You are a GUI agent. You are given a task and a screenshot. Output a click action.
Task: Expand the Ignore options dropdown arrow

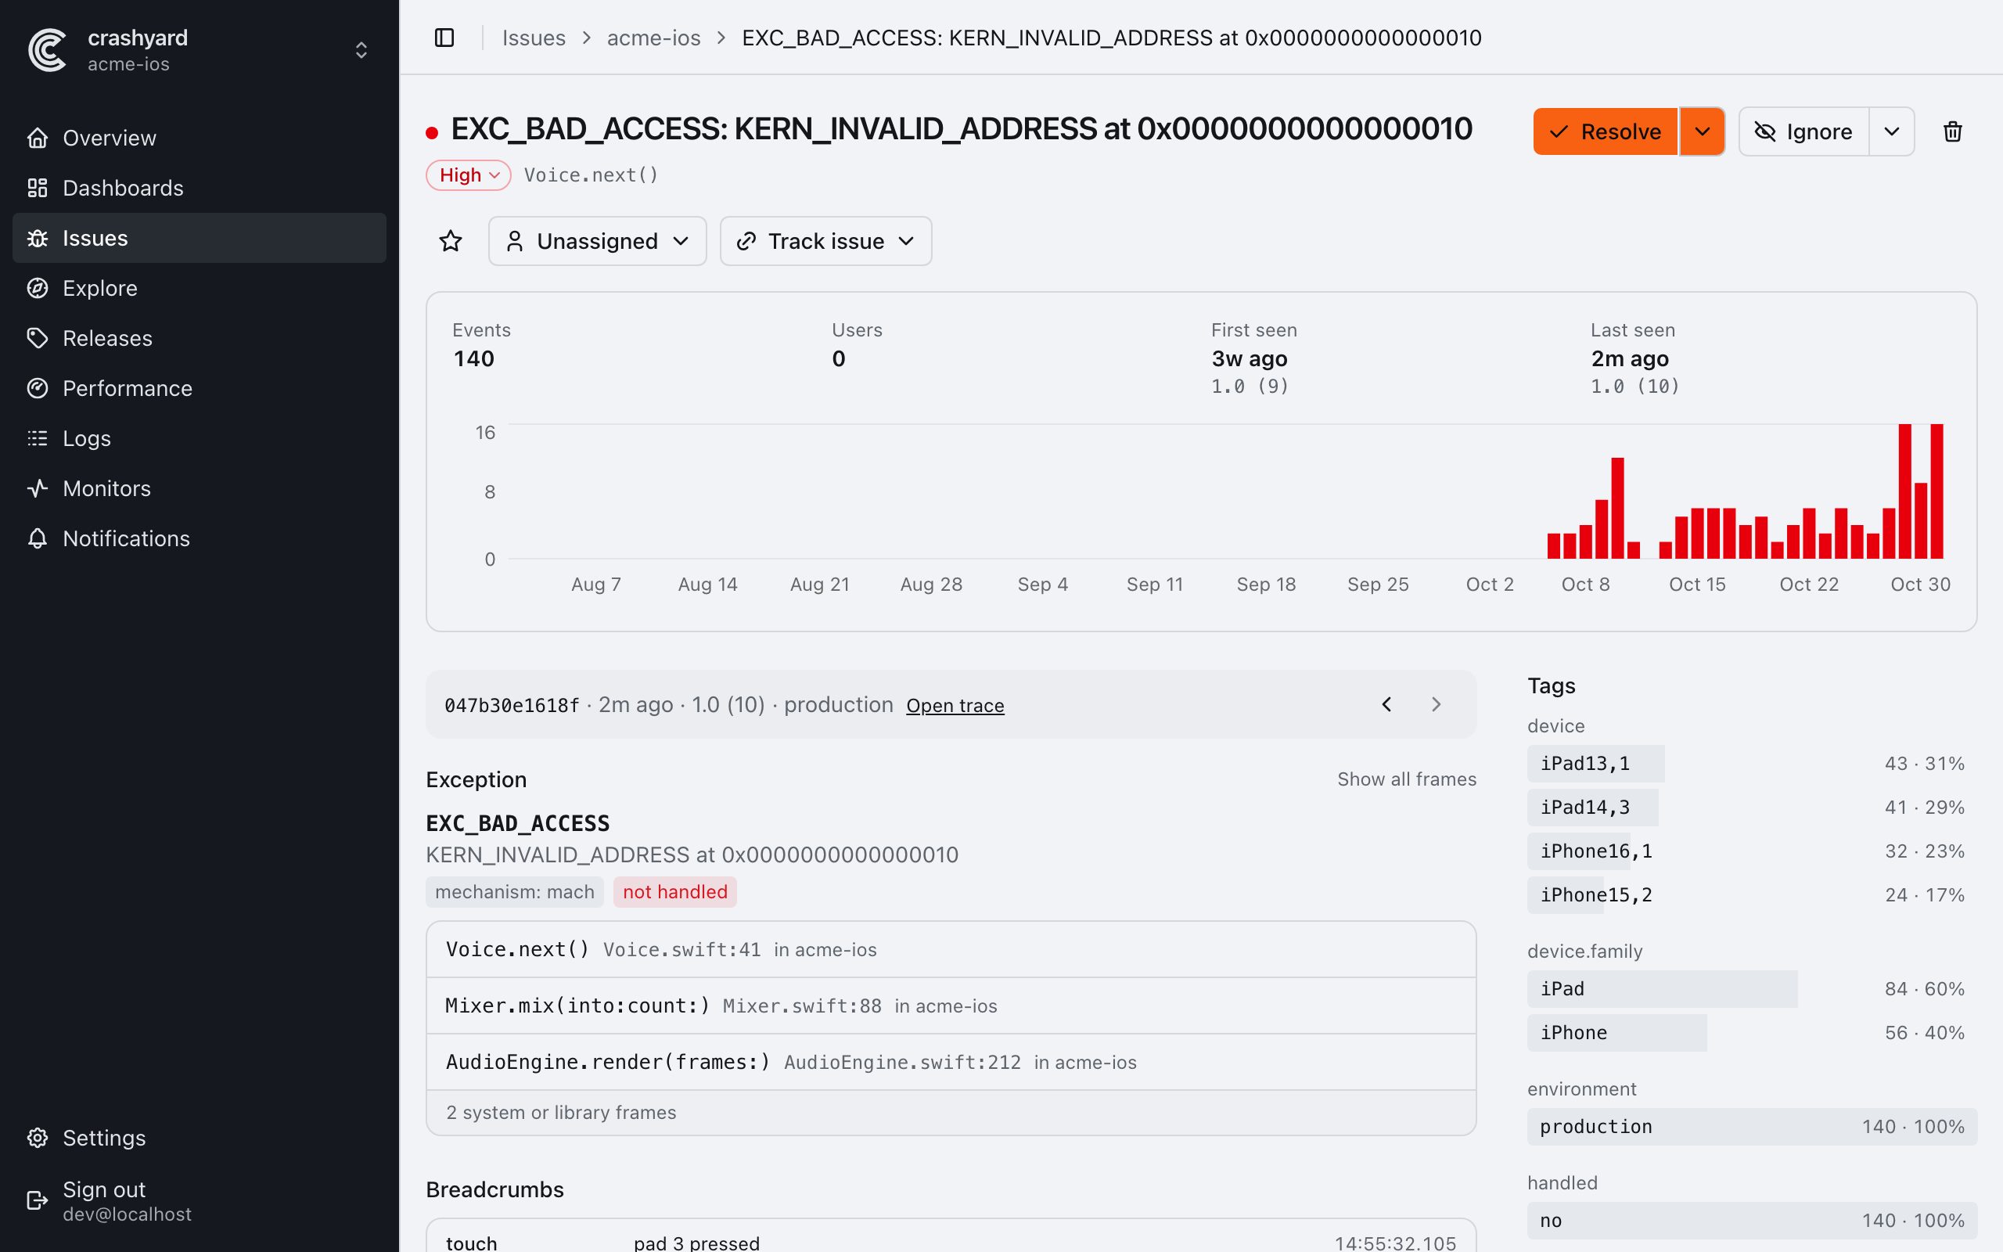1891,131
